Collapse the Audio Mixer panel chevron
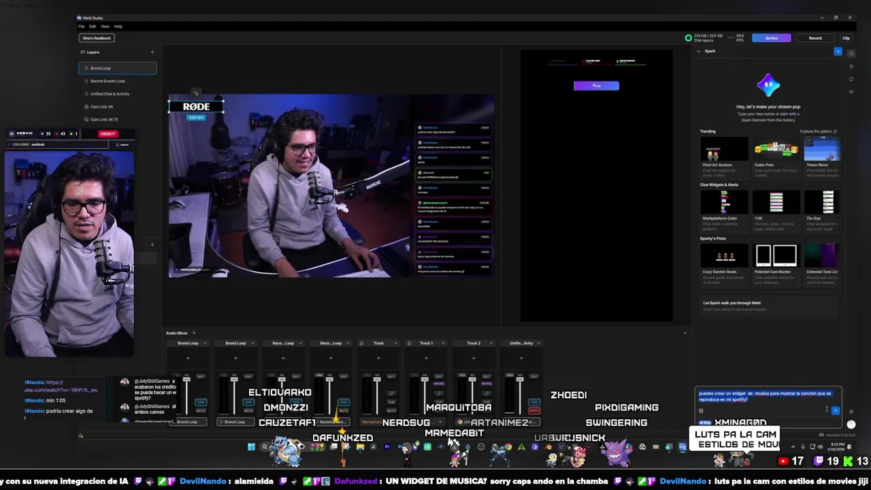Screen dimensions: 871x490 click(x=685, y=333)
